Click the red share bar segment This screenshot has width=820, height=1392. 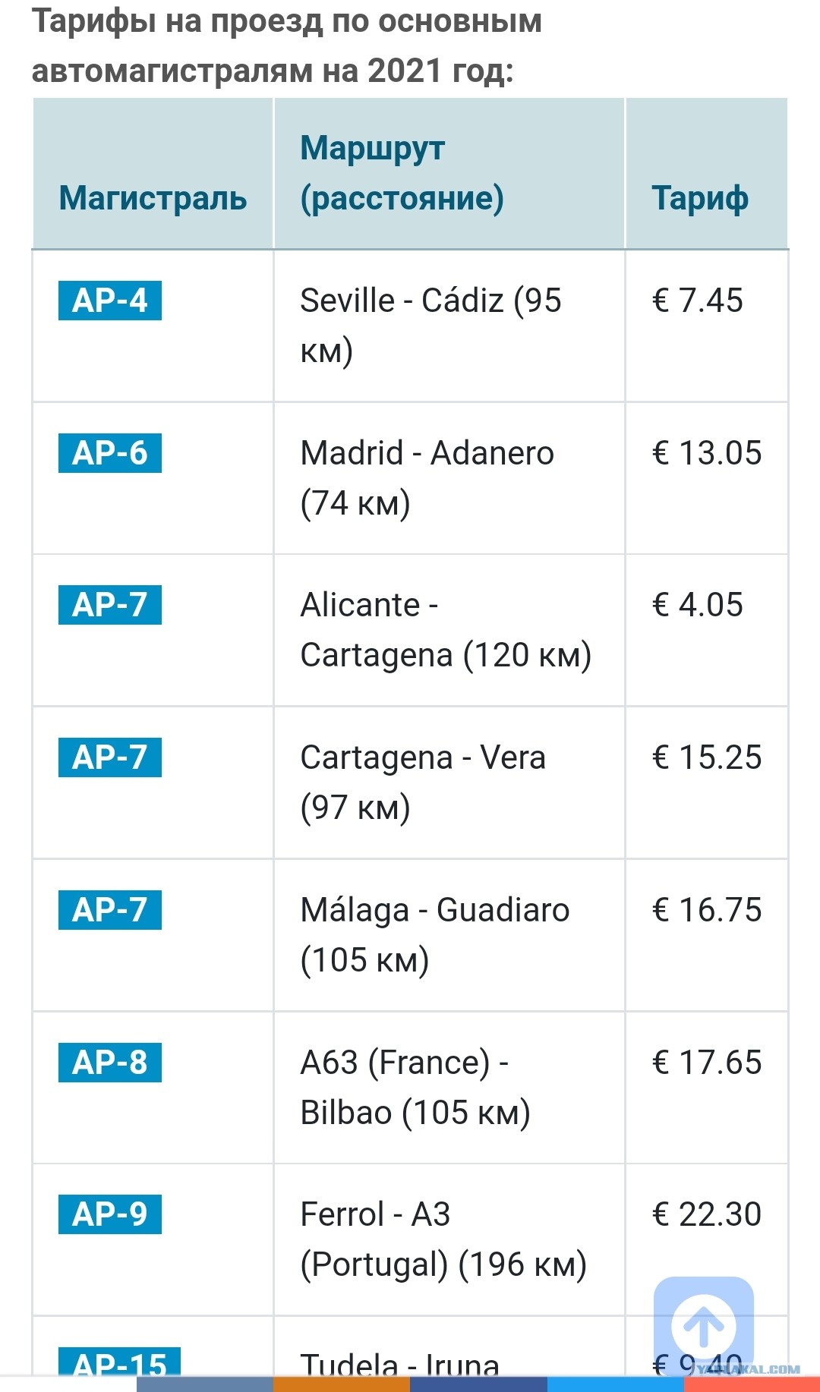click(x=752, y=1384)
